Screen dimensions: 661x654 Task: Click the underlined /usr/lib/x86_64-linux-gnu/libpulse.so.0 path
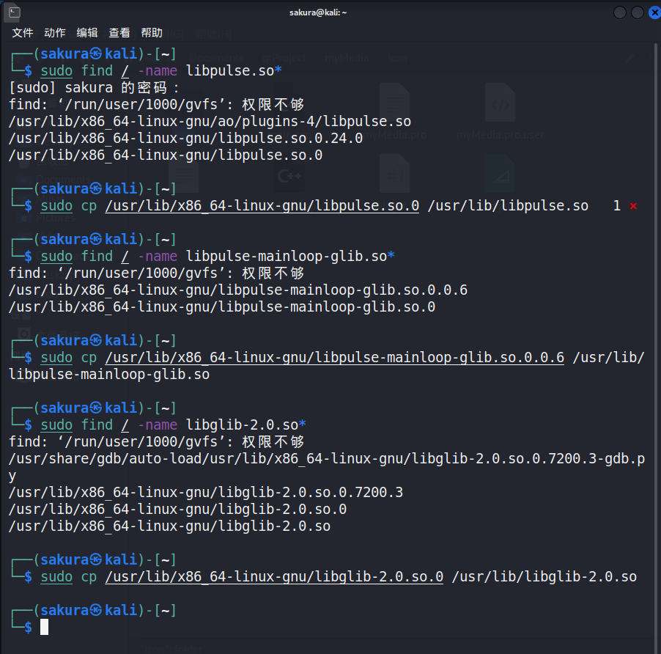tap(262, 206)
